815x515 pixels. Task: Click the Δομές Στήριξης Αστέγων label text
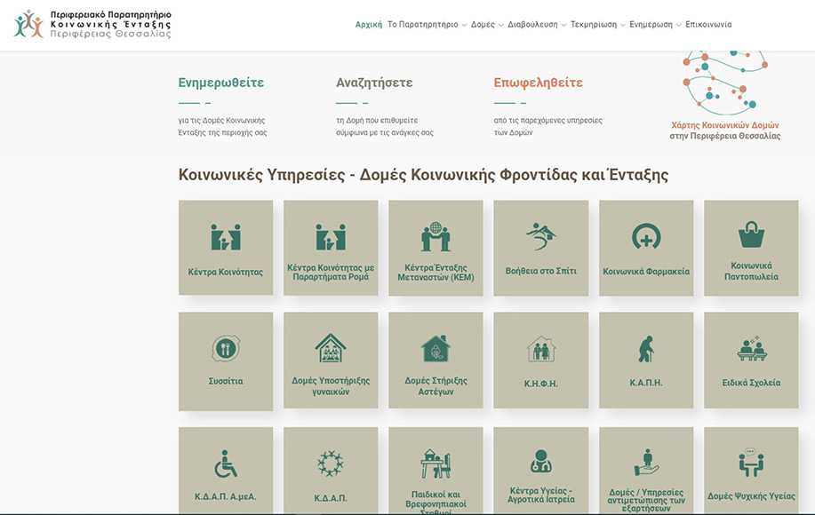coord(435,385)
